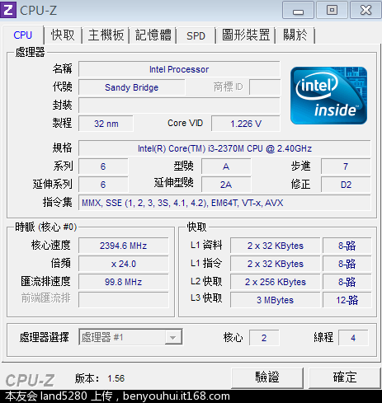Open the 關於 tab
The image size is (382, 403).
tap(295, 35)
